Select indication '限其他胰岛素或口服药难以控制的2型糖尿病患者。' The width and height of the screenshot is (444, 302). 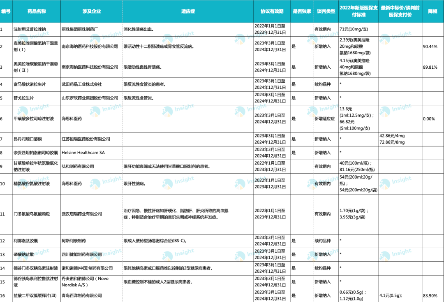click(x=168, y=268)
